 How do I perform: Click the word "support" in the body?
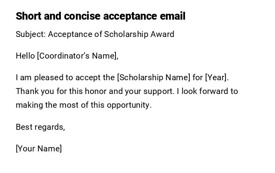pos(159,92)
